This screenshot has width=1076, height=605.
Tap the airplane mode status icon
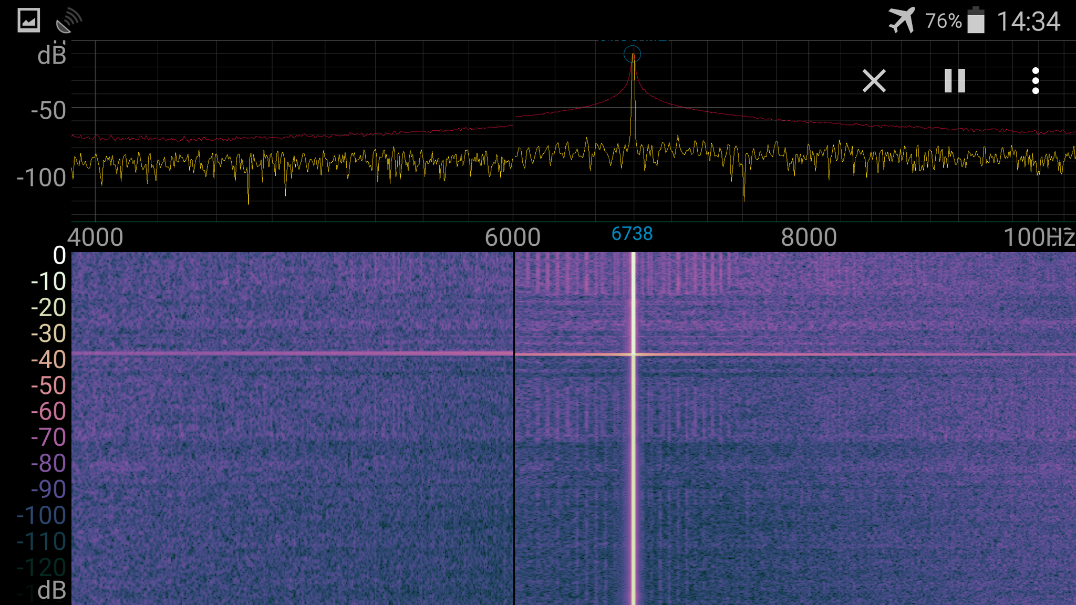pyautogui.click(x=902, y=21)
